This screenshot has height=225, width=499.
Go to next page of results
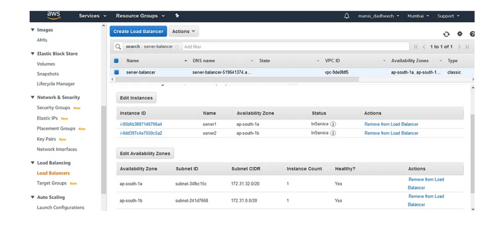pyautogui.click(x=459, y=47)
